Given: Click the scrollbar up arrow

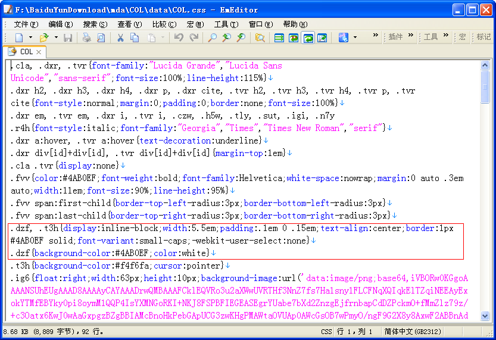Looking at the screenshot, I should point(485,65).
